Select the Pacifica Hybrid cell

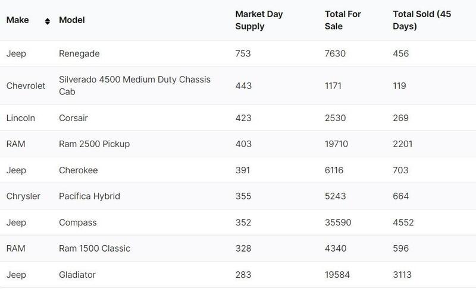[x=89, y=196]
